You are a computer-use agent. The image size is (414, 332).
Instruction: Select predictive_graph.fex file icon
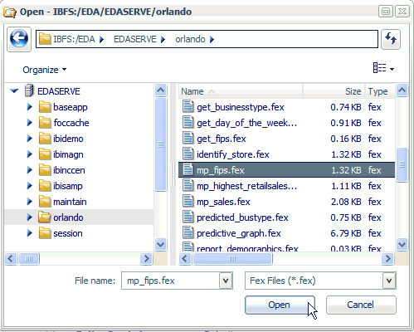(x=188, y=232)
